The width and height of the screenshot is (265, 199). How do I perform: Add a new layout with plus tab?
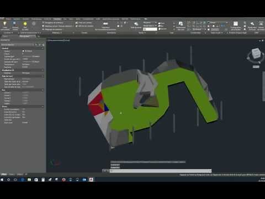[26, 174]
